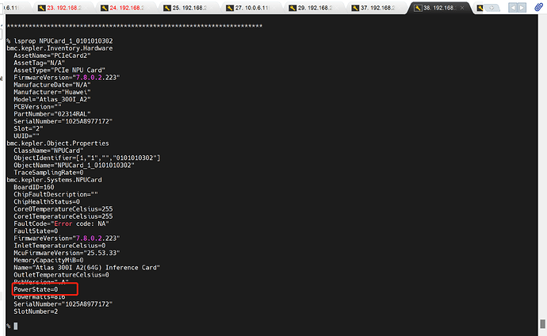Click Manufacturer="Huawei" line
Viewport: 547px width, 336px height.
pos(52,92)
